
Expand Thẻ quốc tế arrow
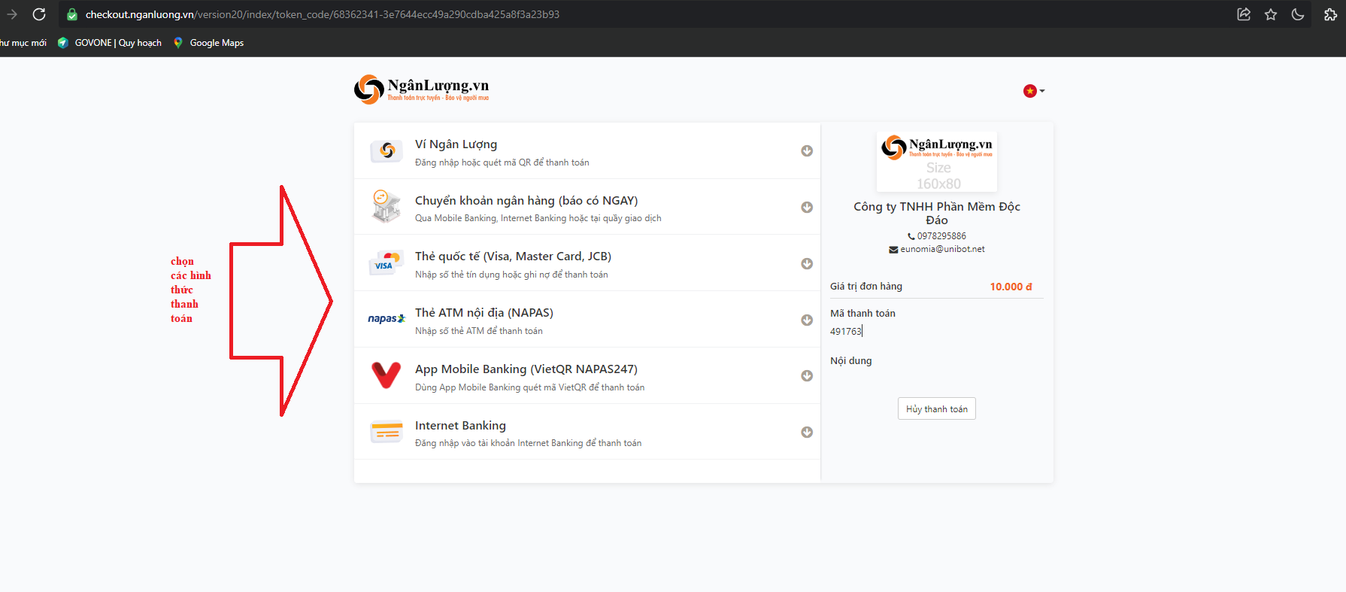click(x=807, y=263)
